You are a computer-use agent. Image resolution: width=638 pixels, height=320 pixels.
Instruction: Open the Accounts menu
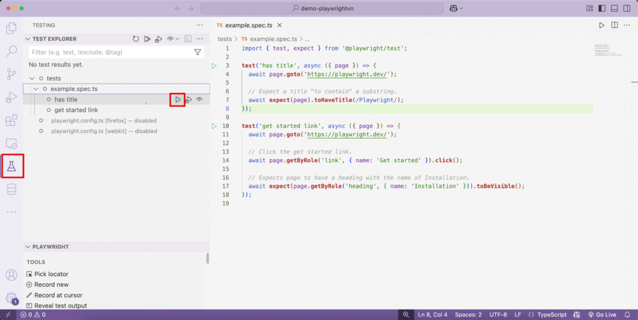pyautogui.click(x=11, y=275)
